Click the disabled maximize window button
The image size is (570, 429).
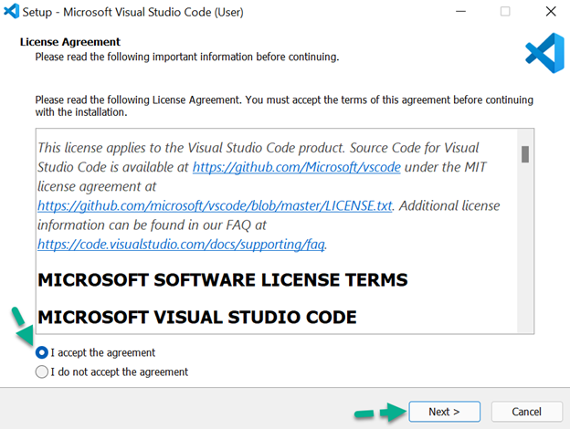coord(505,12)
